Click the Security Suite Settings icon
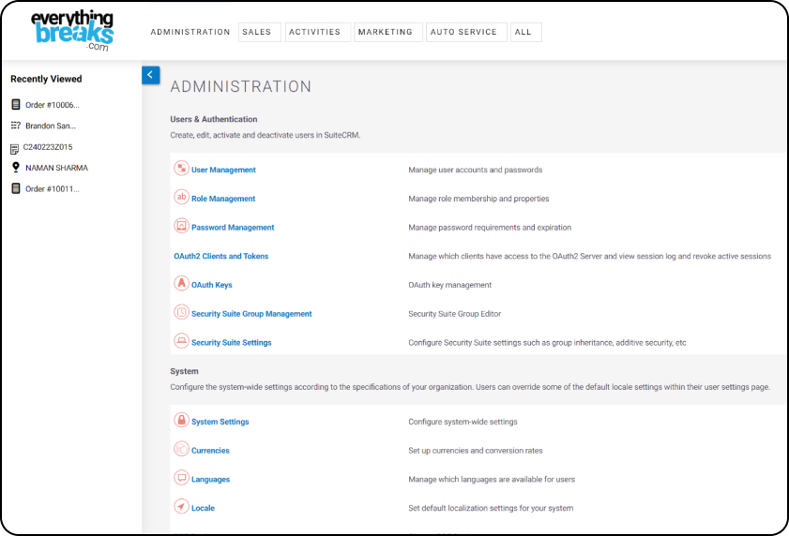 click(181, 340)
